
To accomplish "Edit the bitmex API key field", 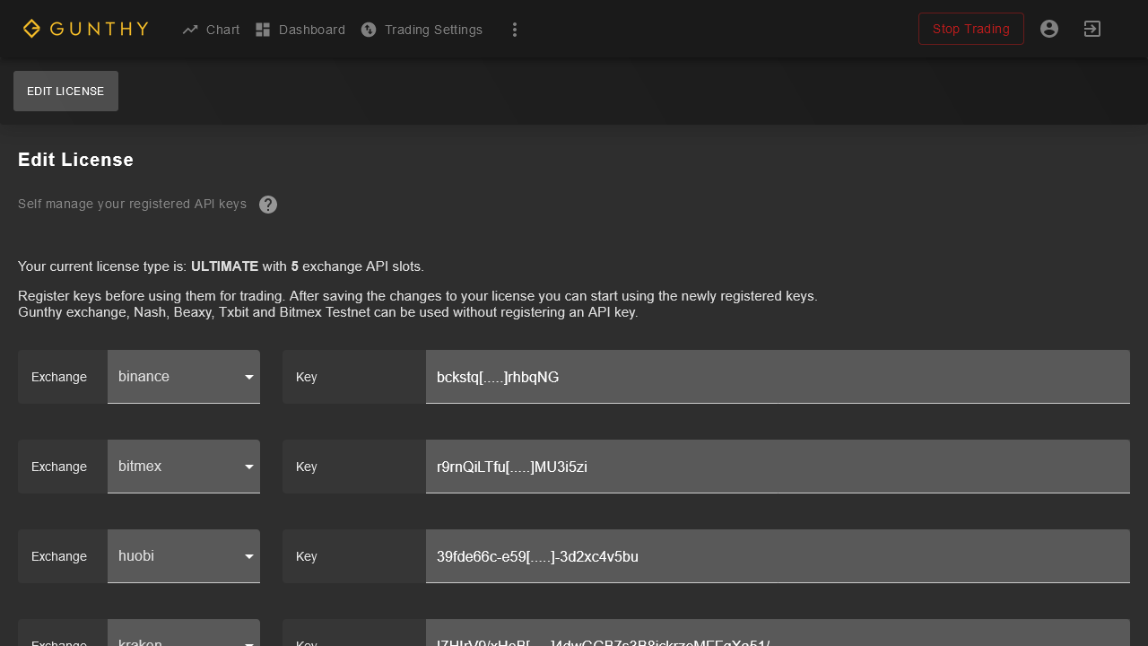I will click(777, 467).
